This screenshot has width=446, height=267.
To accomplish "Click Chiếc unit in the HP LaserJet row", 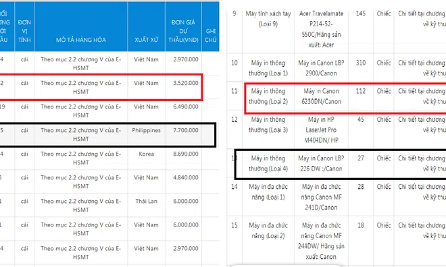I will click(x=384, y=119).
